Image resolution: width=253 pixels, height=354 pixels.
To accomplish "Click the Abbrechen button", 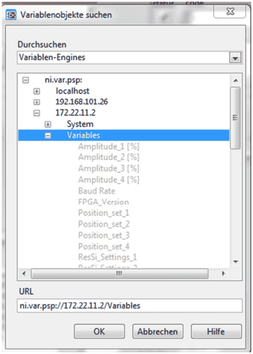I will 158,331.
